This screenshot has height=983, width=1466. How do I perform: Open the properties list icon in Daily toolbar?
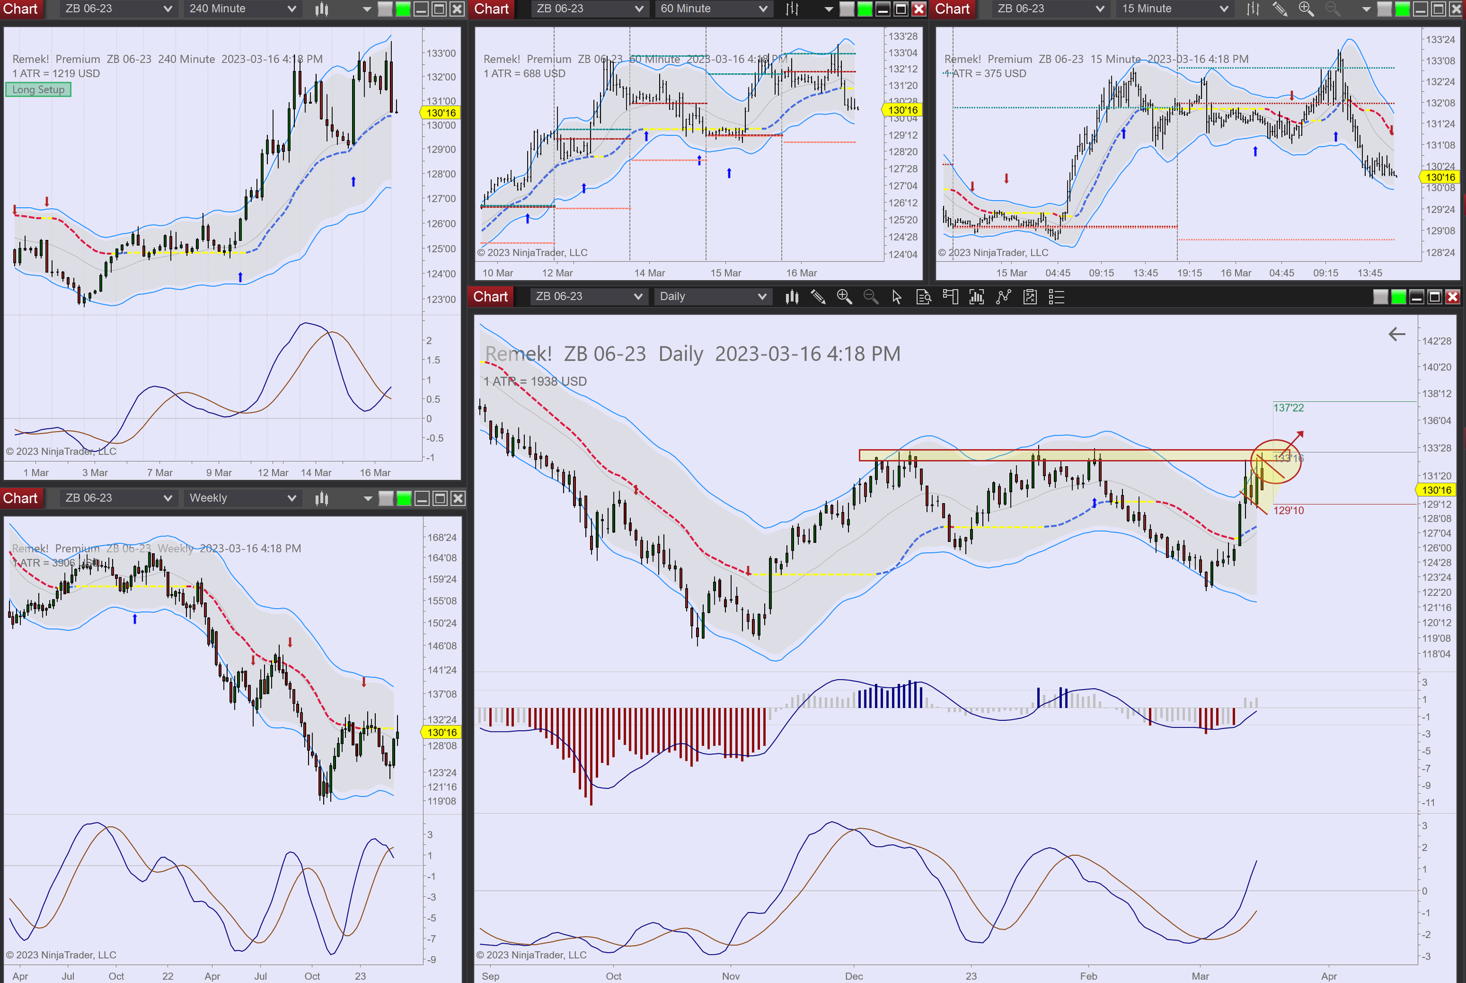pos(1057,297)
